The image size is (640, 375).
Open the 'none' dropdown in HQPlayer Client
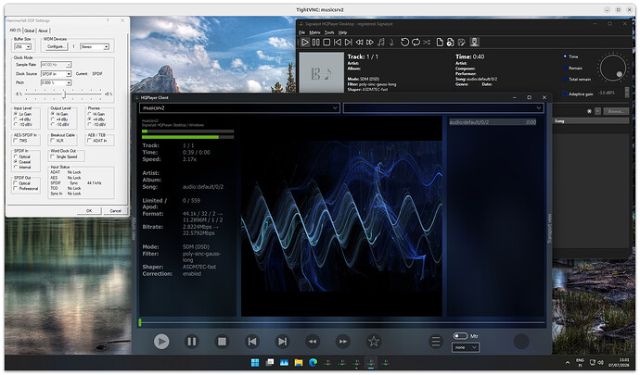point(466,348)
